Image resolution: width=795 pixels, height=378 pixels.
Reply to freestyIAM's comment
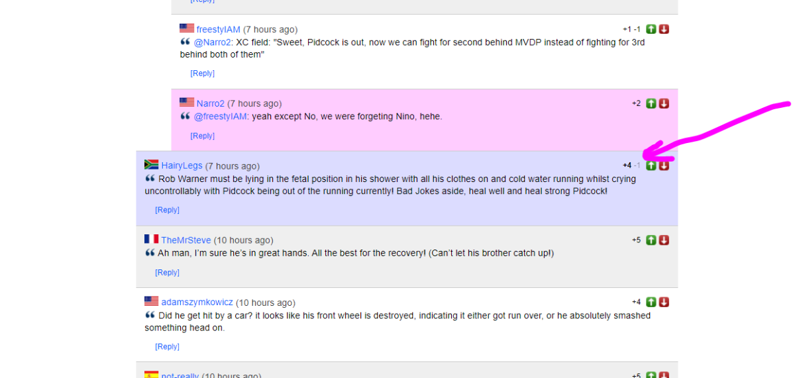[202, 73]
